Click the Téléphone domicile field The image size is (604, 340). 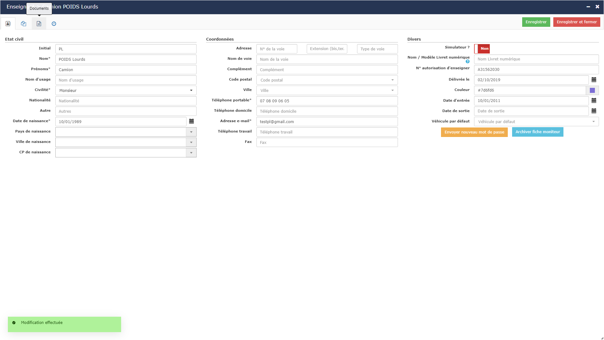pos(327,111)
